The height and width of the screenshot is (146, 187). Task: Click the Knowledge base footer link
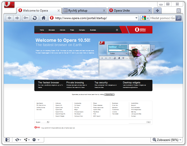tap(136, 109)
